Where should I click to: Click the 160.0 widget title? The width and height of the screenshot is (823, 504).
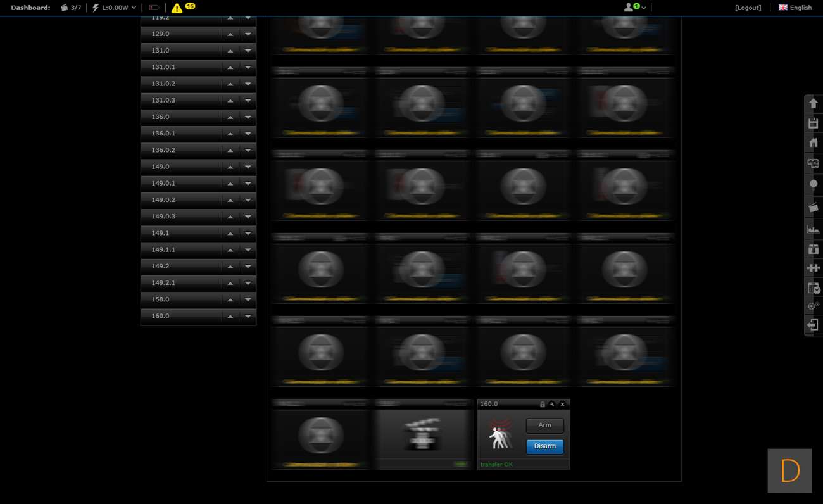point(489,404)
